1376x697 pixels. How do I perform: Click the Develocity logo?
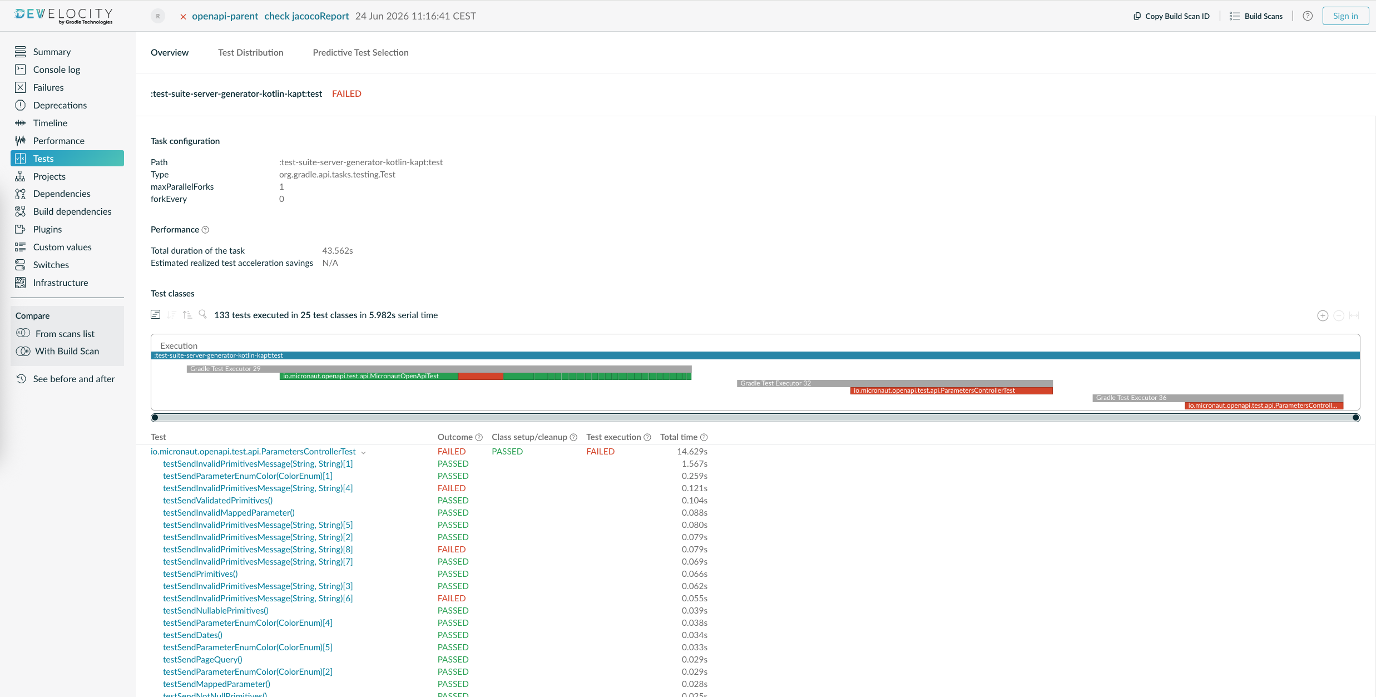(x=63, y=16)
